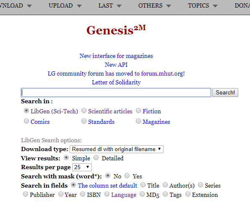This screenshot has width=250, height=217.
Task: Select the Title search field radio
Action: 143,185
